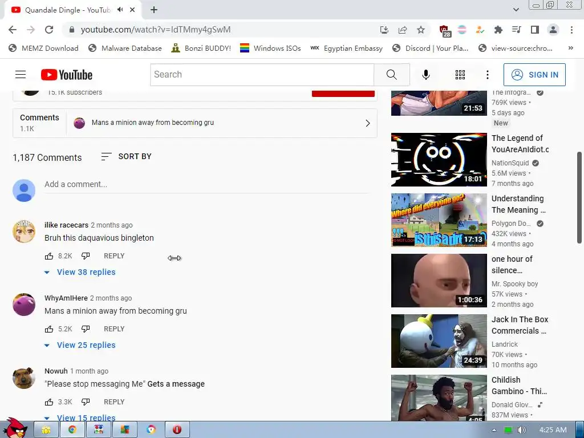584x438 pixels.
Task: Open a new browser tab
Action: [x=154, y=10]
